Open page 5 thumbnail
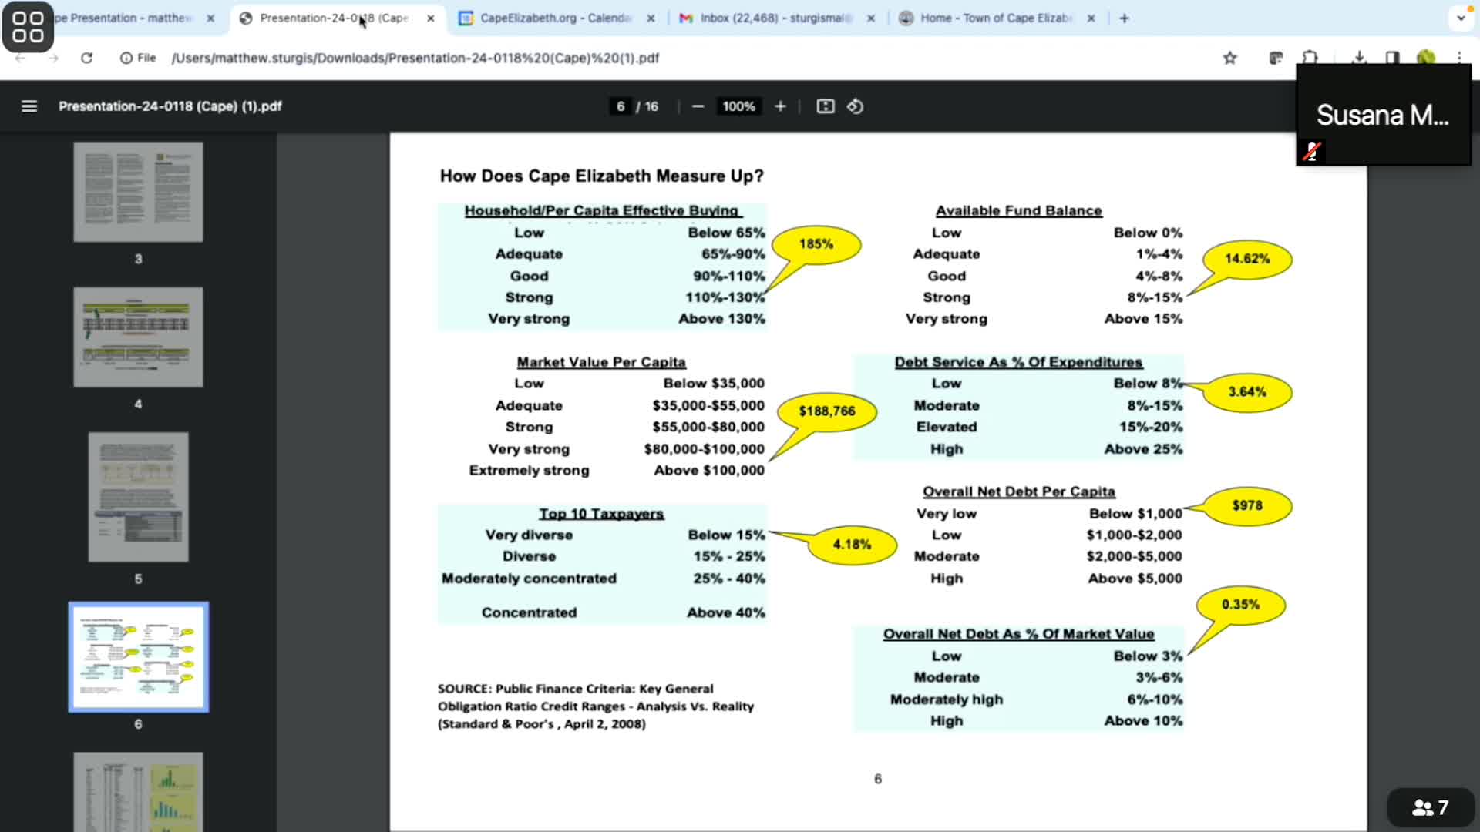Screen dimensions: 1480x832 [x=139, y=497]
